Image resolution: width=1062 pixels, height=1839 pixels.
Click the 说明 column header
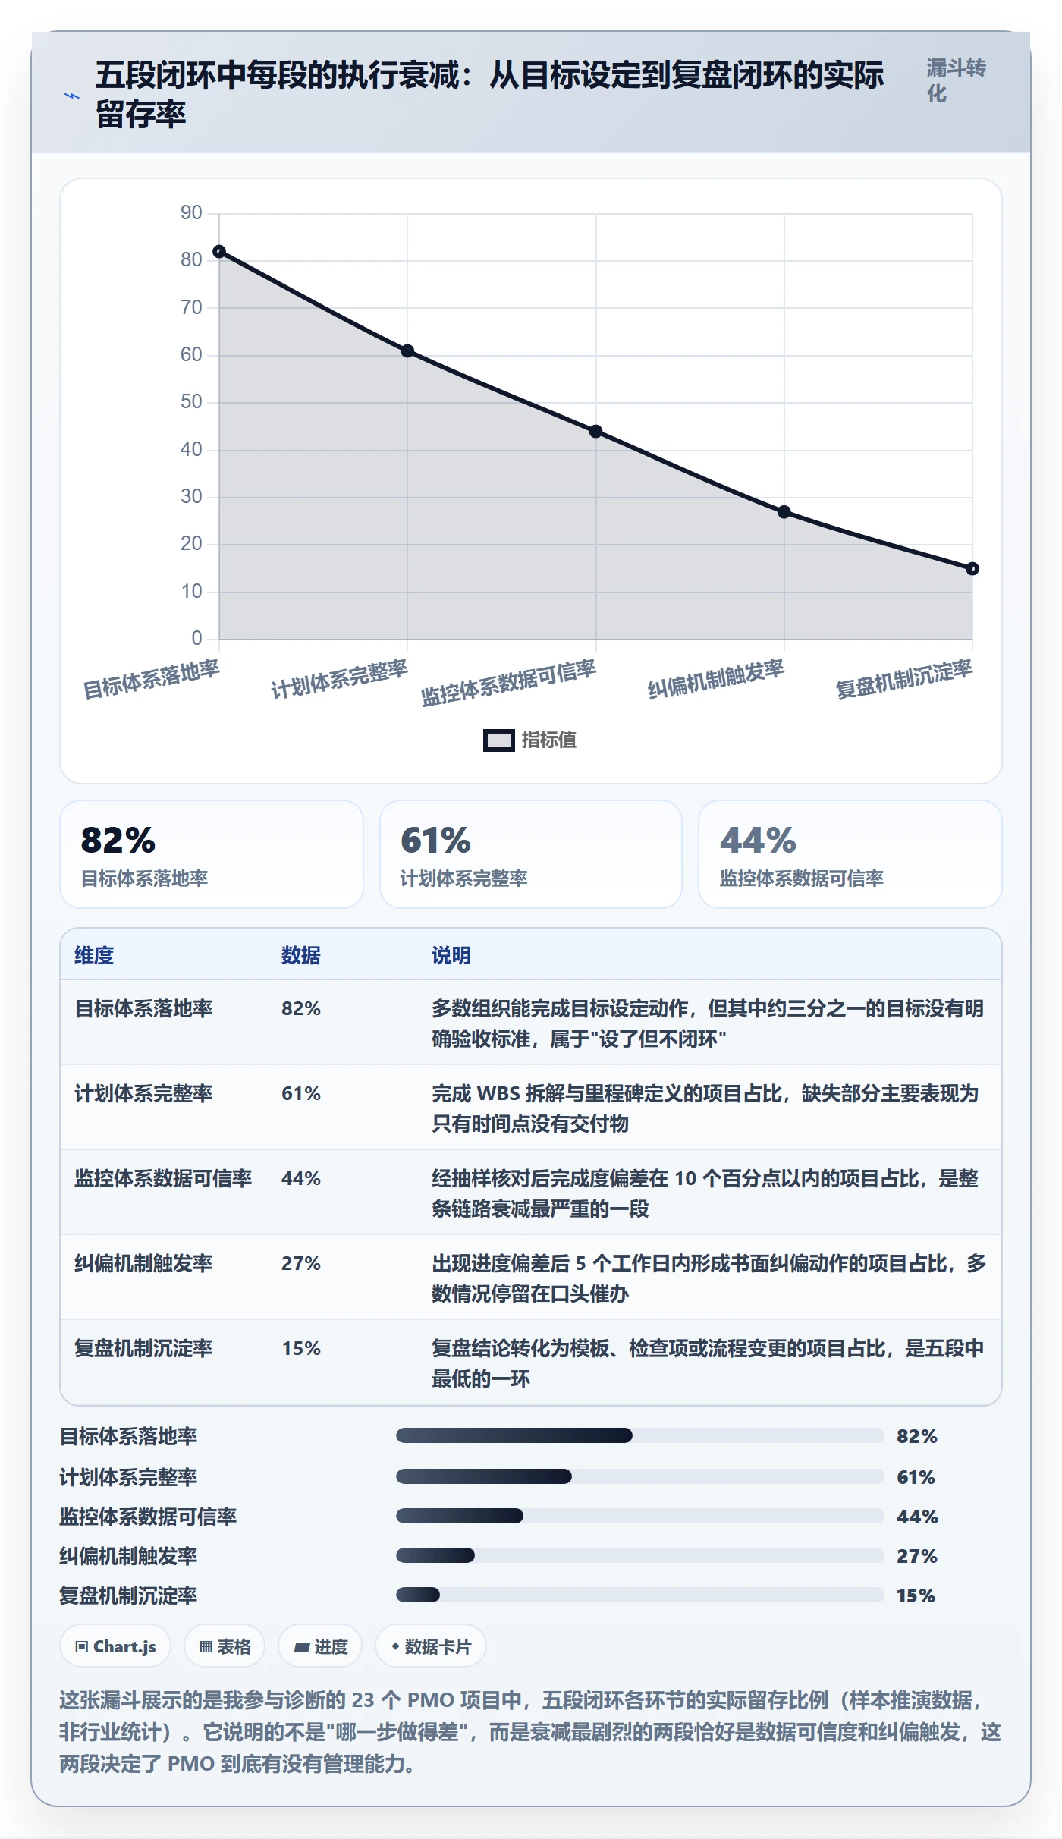tap(451, 955)
